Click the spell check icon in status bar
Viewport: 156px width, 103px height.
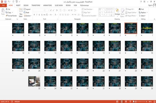click(12, 101)
